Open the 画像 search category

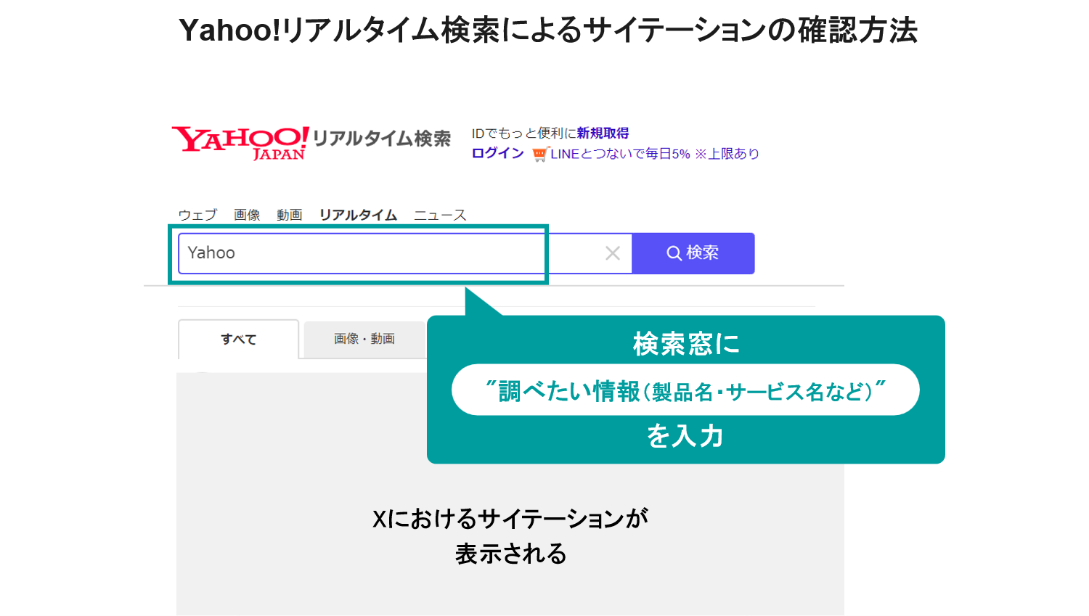pyautogui.click(x=247, y=215)
